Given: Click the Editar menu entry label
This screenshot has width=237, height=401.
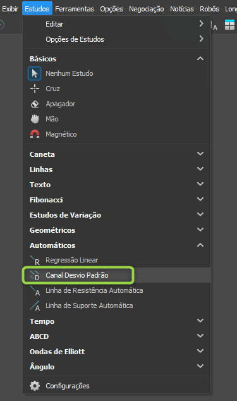Looking at the screenshot, I should point(54,24).
